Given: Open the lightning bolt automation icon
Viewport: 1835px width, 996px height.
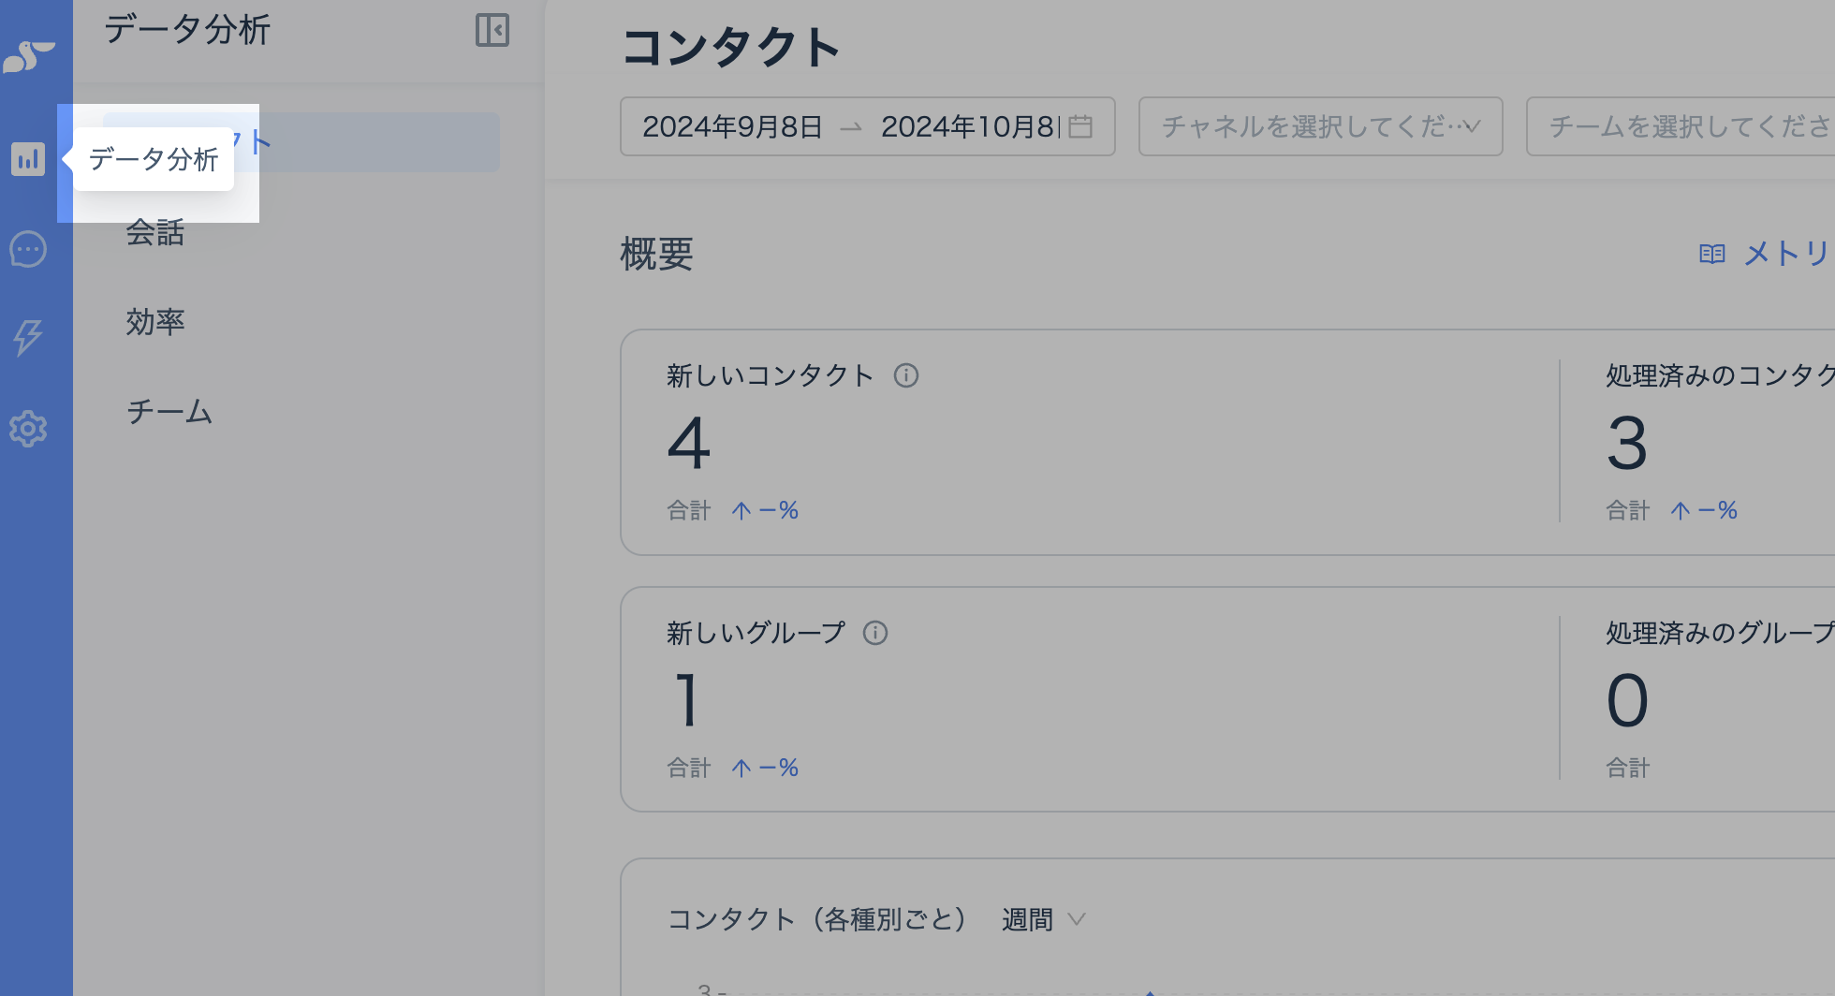Looking at the screenshot, I should (28, 337).
